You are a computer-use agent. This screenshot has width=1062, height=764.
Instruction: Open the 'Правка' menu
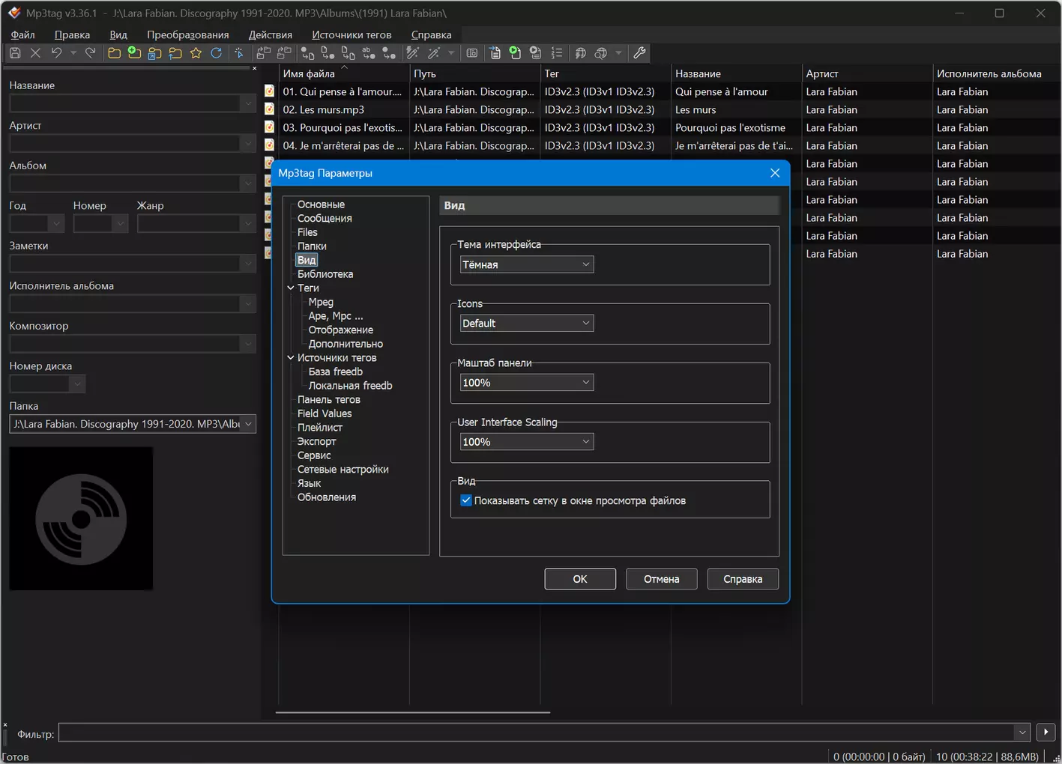[72, 34]
